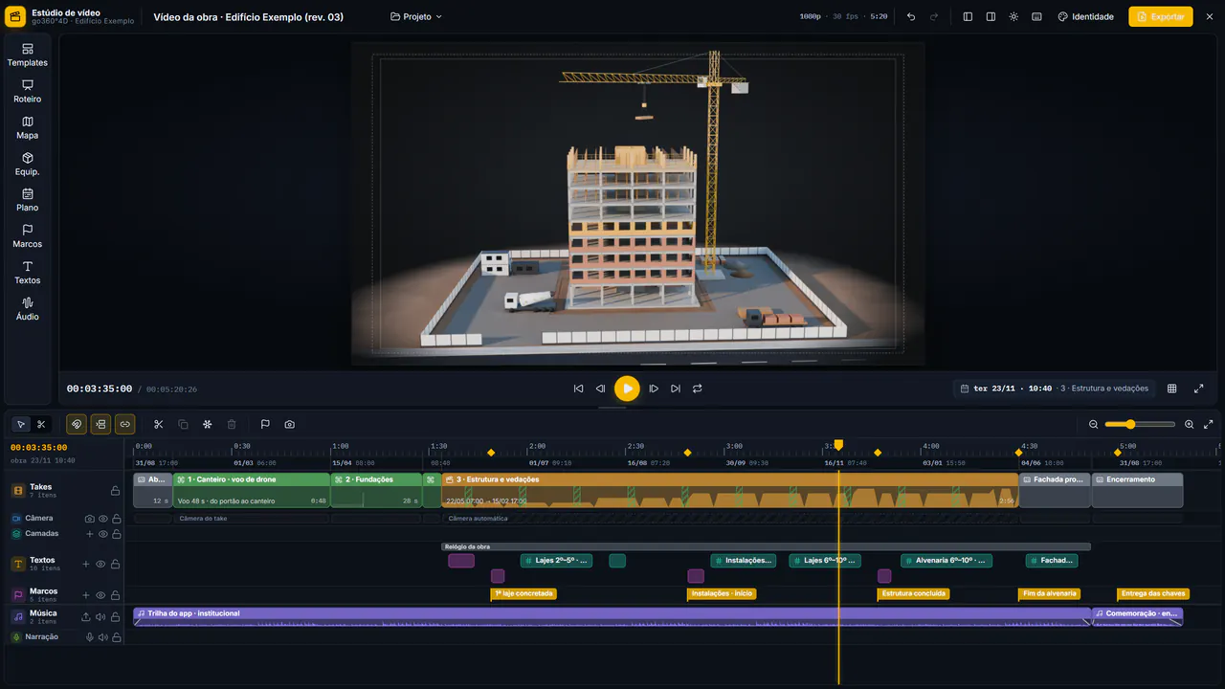Viewport: 1225px width, 689px height.
Task: Lock the Takes track
Action: [x=115, y=491]
